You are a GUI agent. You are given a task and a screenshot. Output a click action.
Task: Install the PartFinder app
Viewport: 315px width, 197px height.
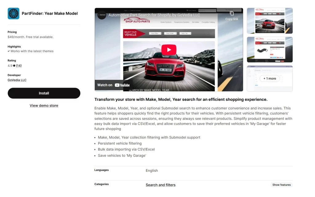click(44, 93)
